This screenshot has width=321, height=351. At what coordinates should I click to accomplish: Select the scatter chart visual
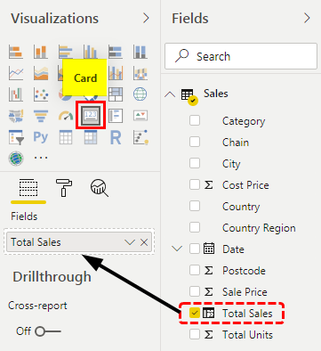click(41, 94)
